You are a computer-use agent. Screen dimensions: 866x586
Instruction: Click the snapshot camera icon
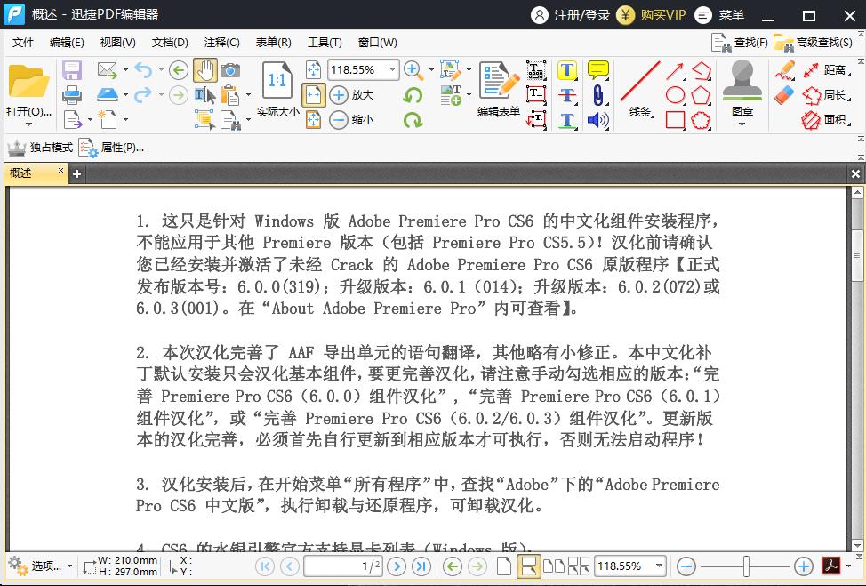point(230,70)
